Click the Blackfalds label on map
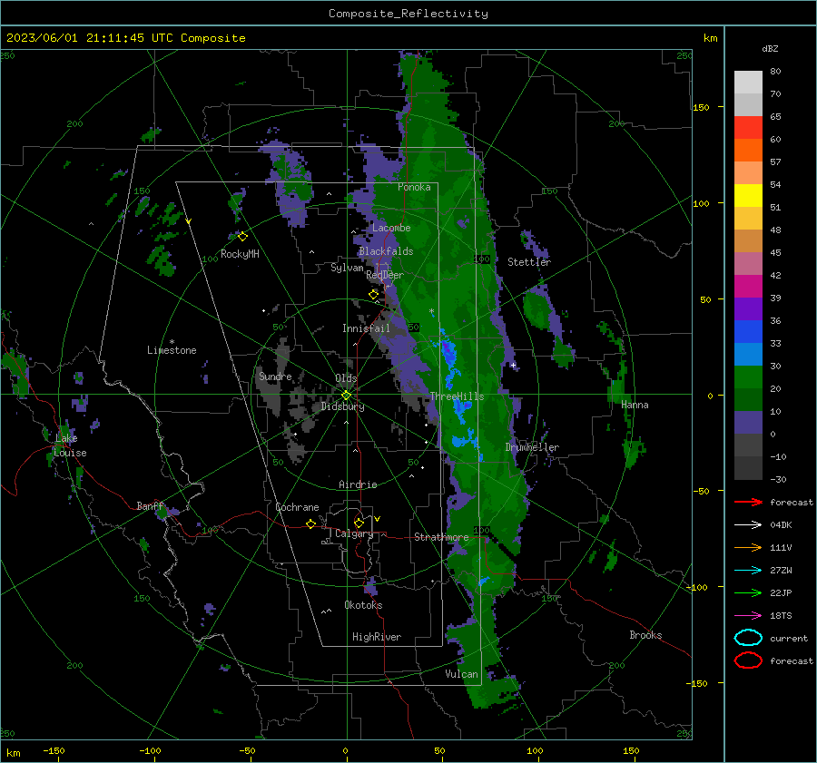Image resolution: width=817 pixels, height=763 pixels. 386,251
